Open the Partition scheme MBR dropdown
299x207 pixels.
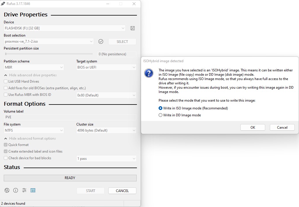coord(34,67)
